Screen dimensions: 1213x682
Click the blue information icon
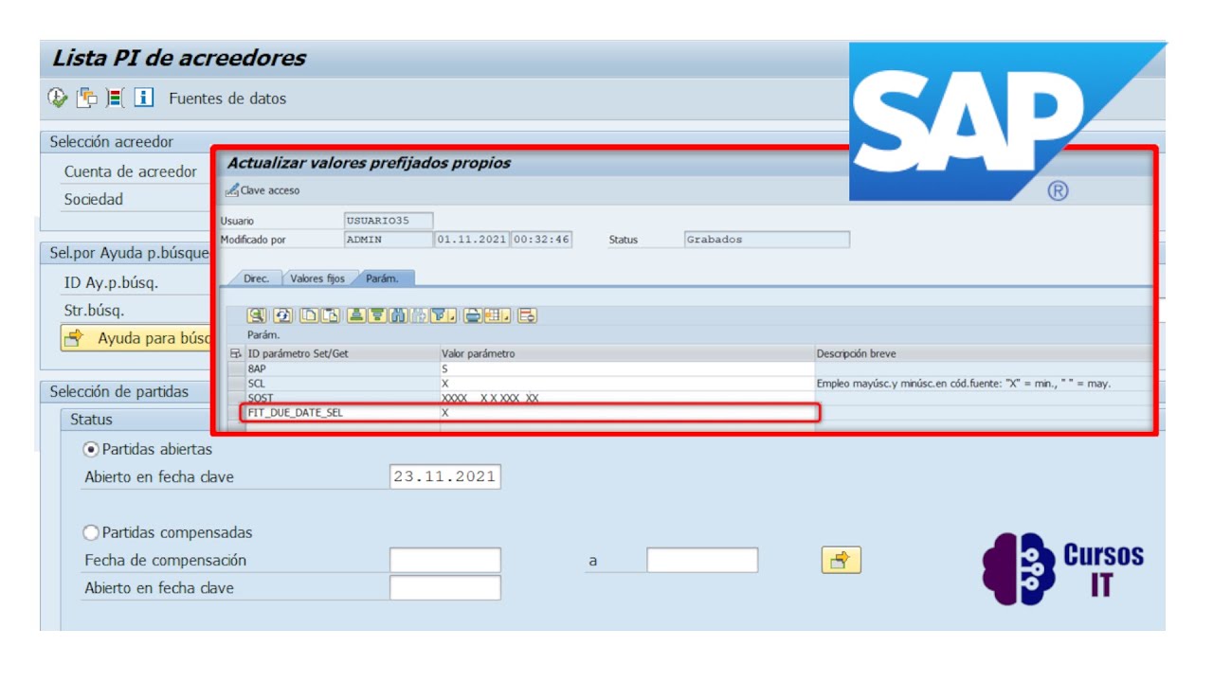click(143, 98)
